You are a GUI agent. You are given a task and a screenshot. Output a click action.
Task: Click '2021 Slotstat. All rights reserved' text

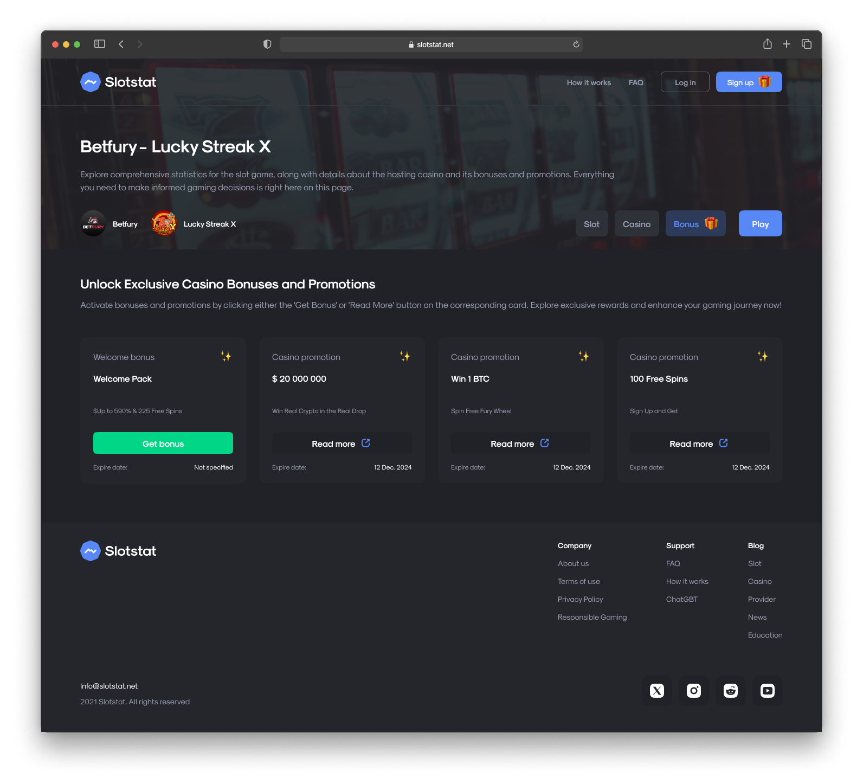[x=135, y=702]
